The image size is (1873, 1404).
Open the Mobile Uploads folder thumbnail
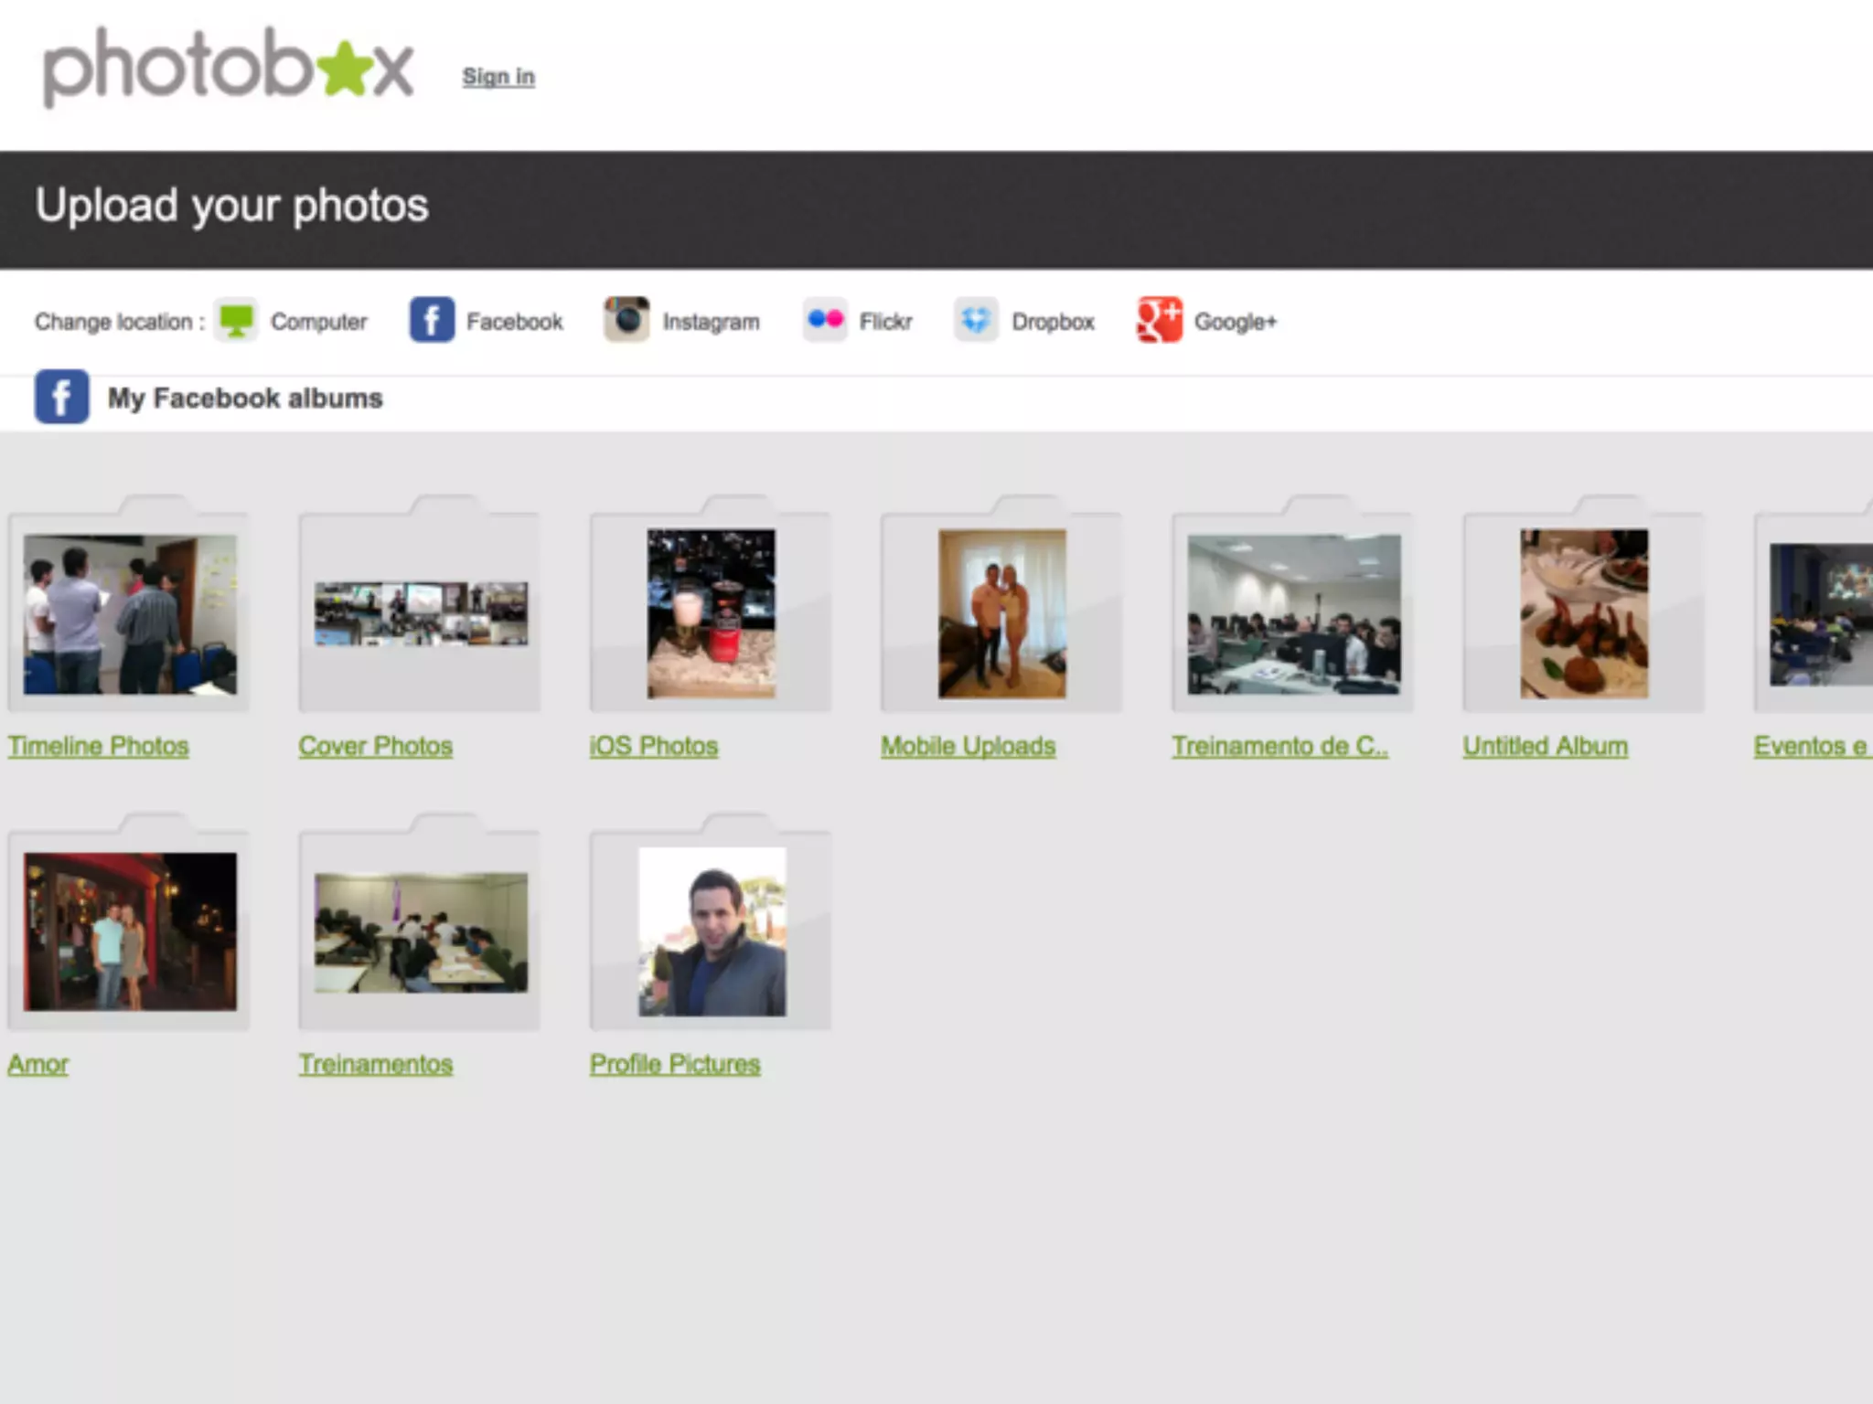[x=1001, y=613]
